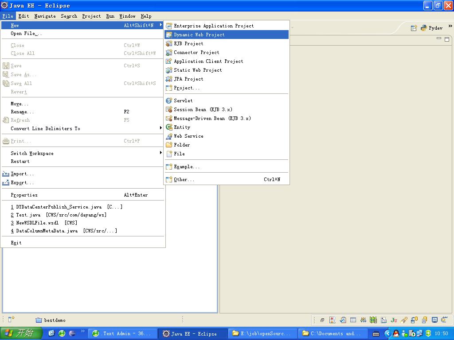454x340 pixels.
Task: Click the Import... menu entry
Action: (x=82, y=174)
